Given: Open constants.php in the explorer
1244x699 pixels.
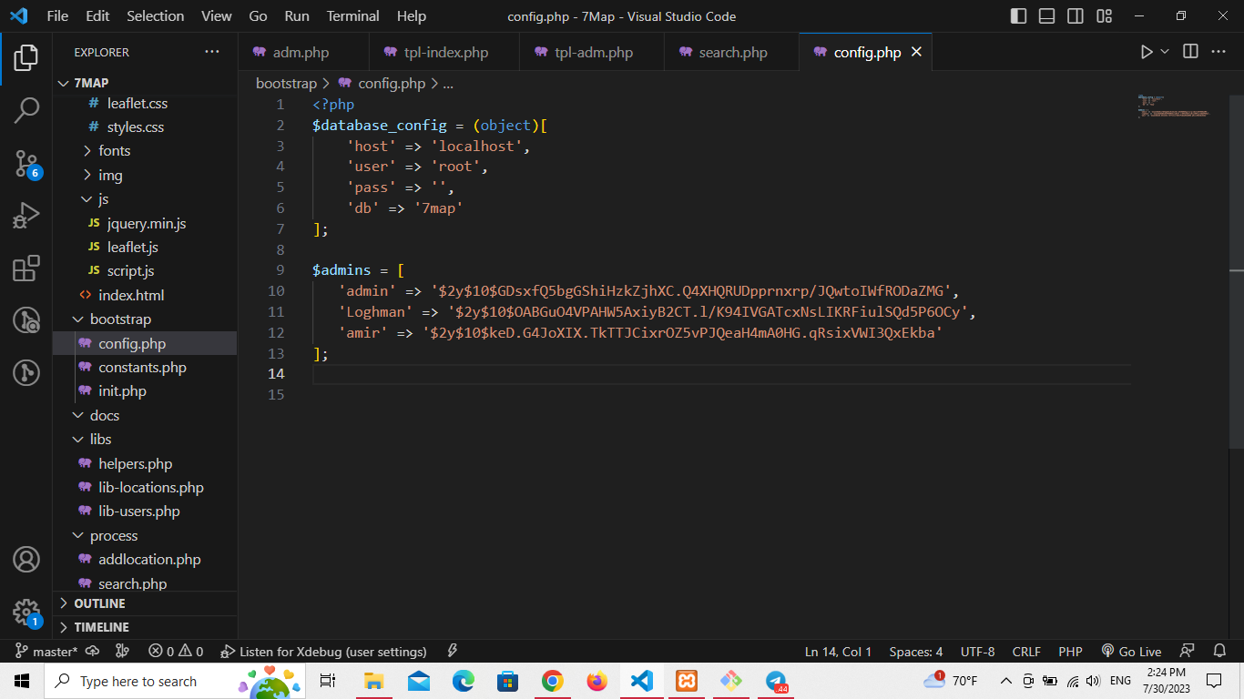Looking at the screenshot, I should [145, 368].
